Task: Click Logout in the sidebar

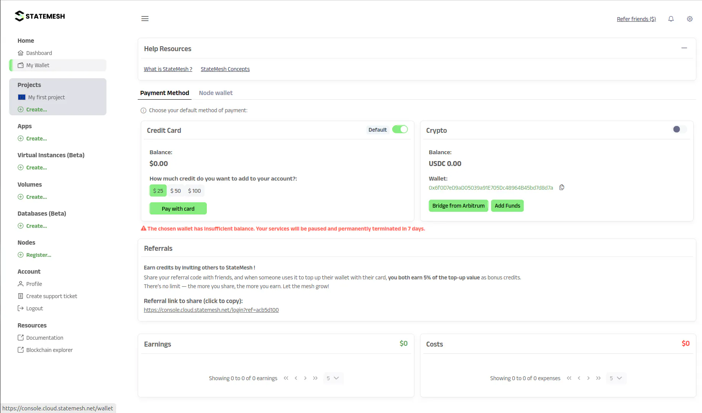Action: [x=58, y=308]
